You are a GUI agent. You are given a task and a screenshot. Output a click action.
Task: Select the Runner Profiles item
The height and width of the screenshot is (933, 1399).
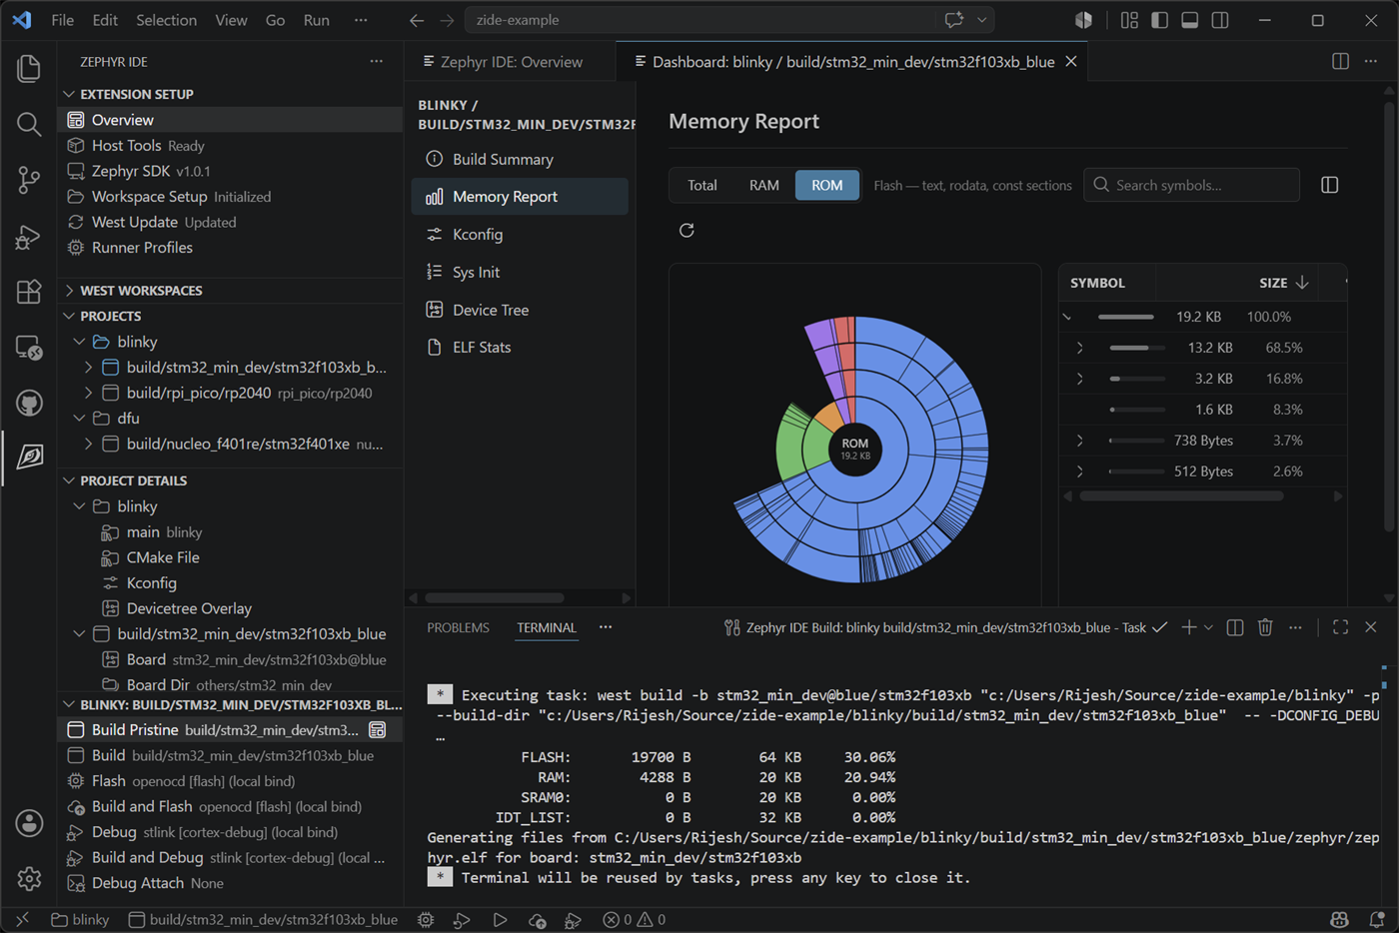click(230, 248)
